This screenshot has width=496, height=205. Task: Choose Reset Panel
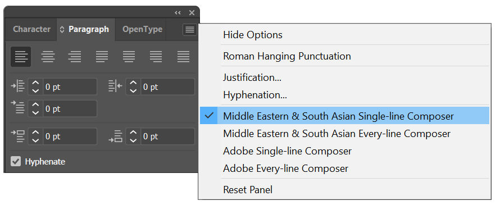[x=344, y=189]
